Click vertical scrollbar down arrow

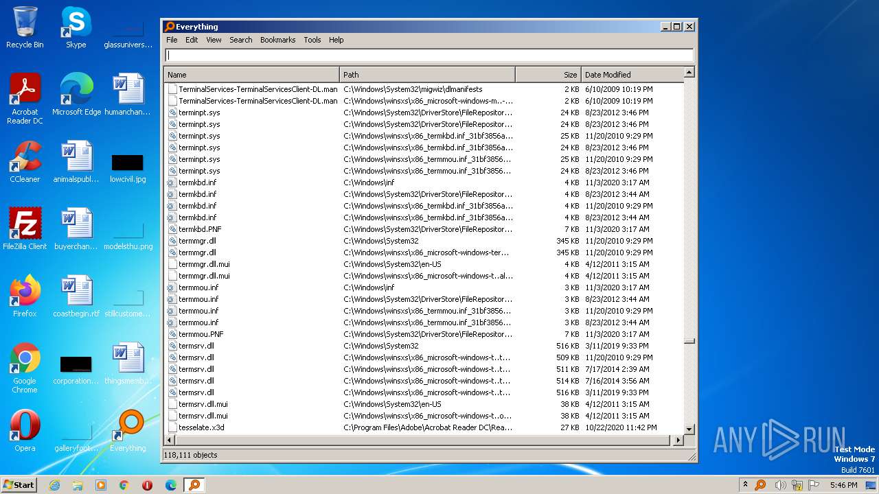point(689,430)
